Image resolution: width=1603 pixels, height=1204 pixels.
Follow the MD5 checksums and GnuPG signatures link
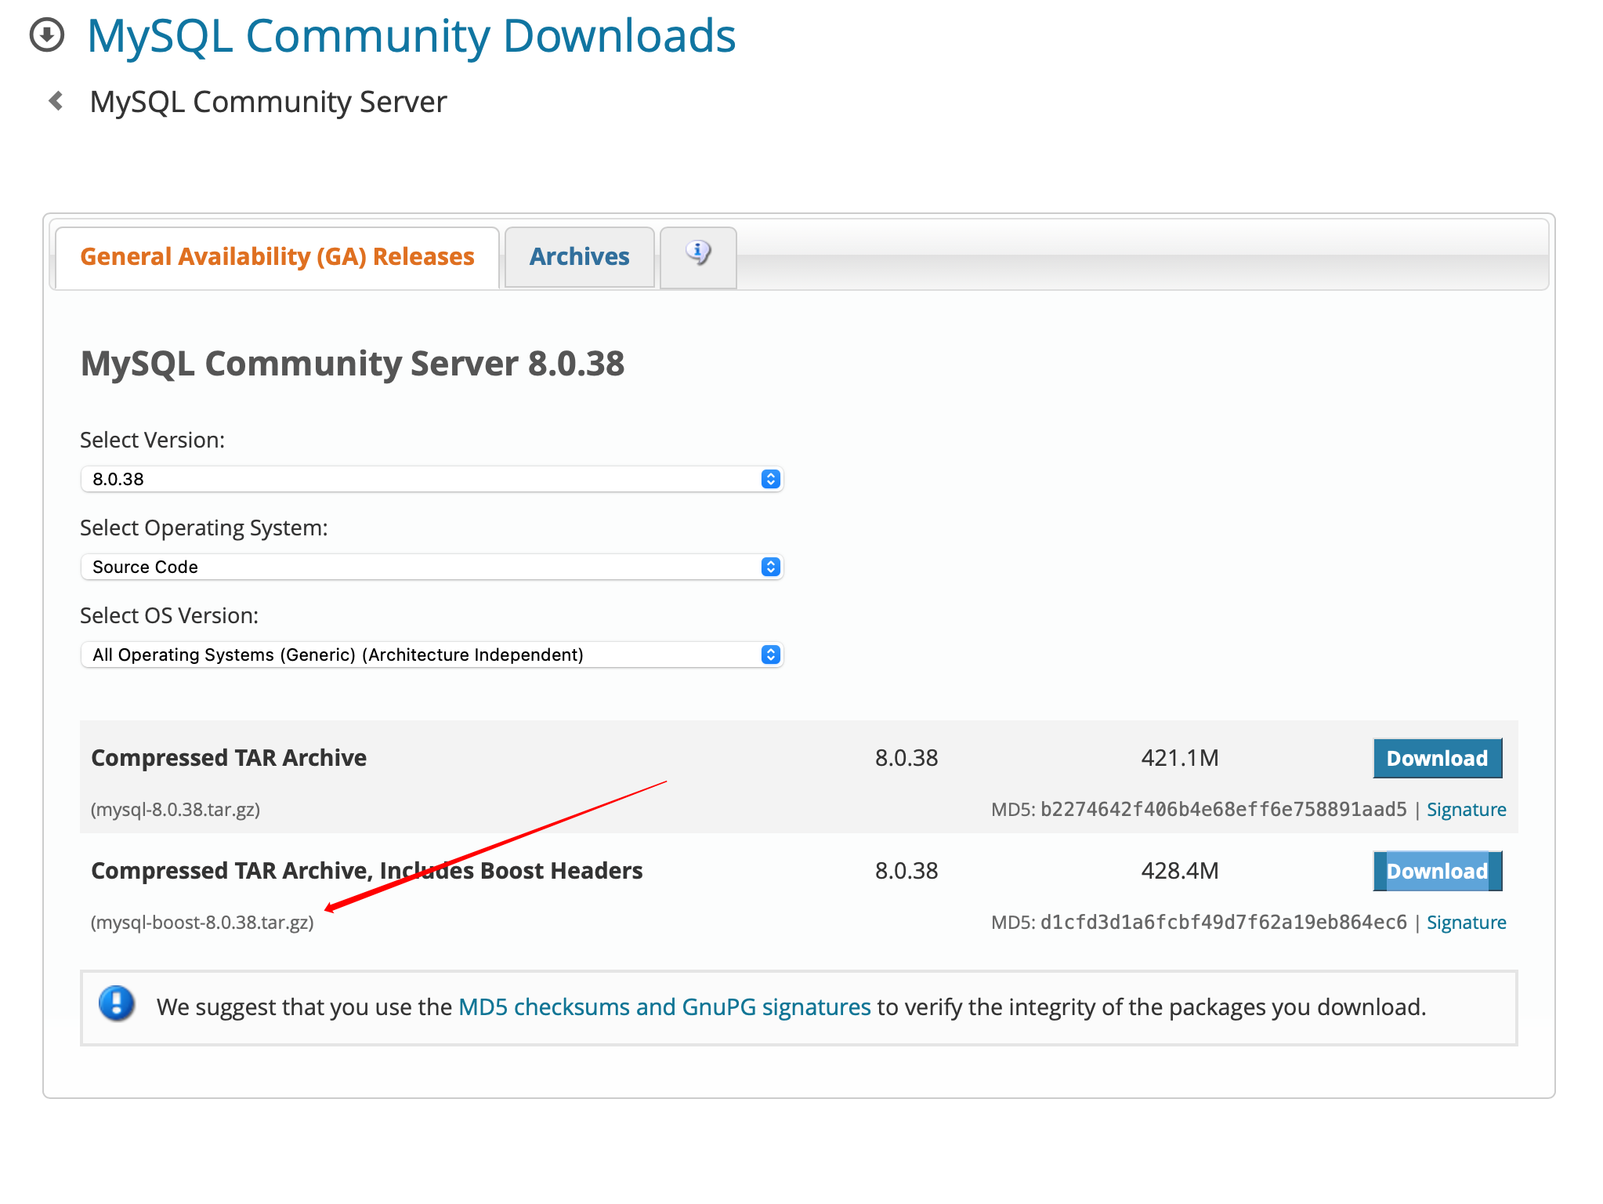point(664,1006)
